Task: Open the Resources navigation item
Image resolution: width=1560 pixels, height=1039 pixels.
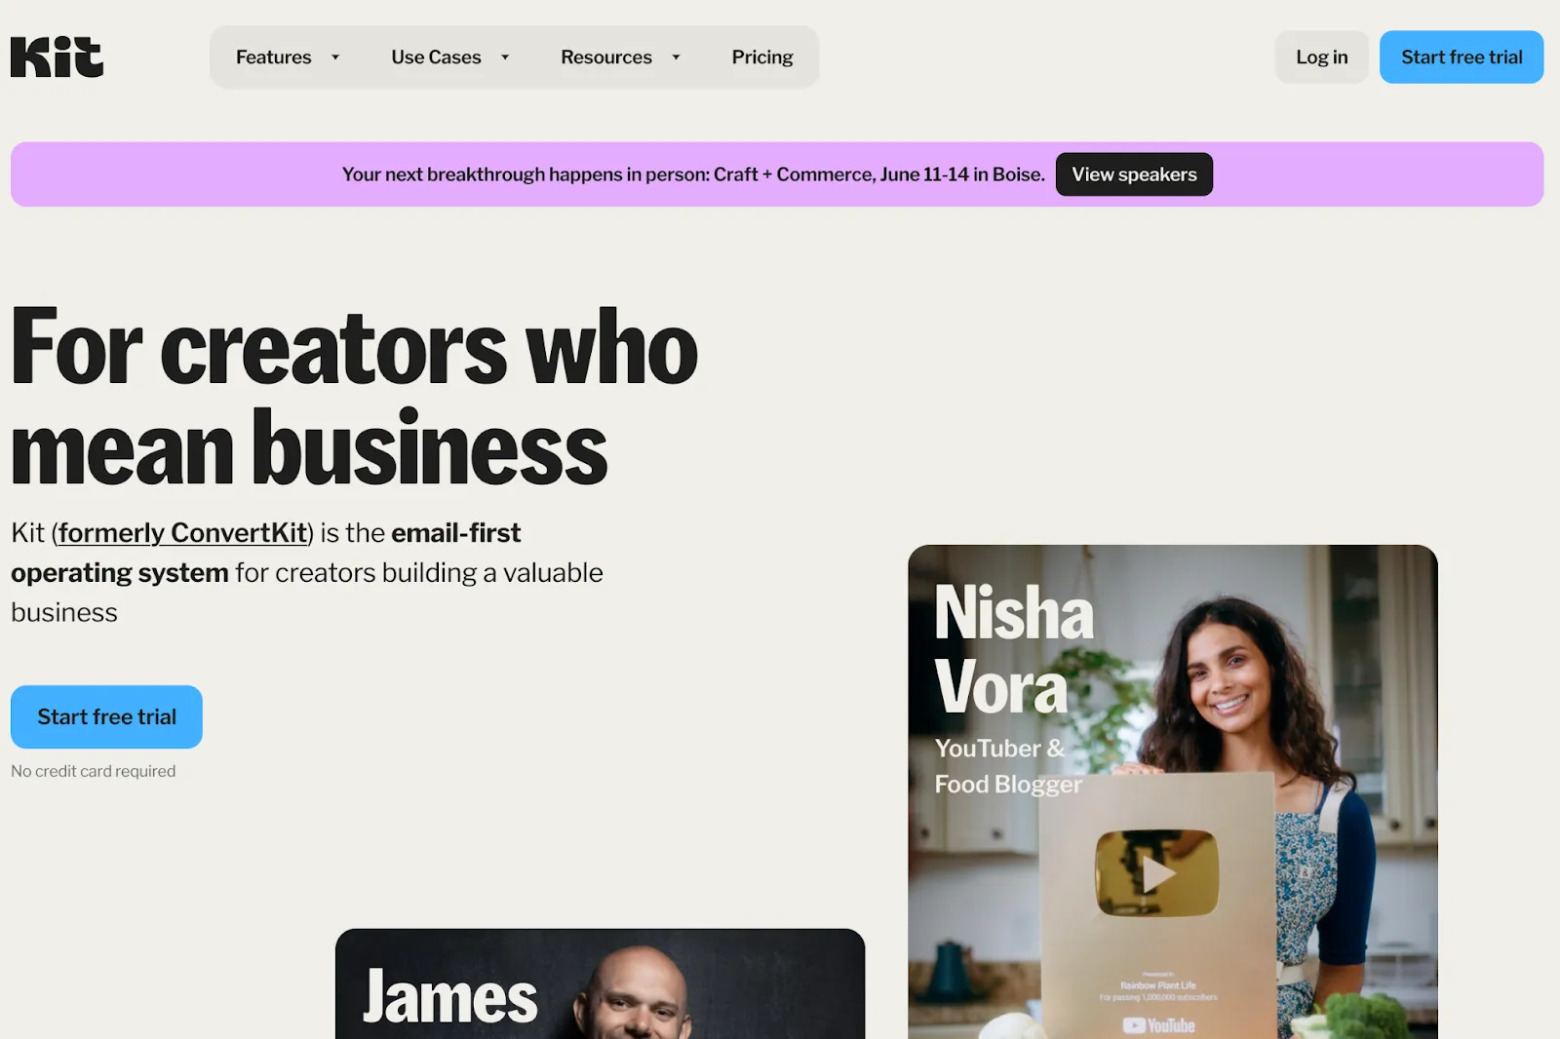Action: (606, 58)
